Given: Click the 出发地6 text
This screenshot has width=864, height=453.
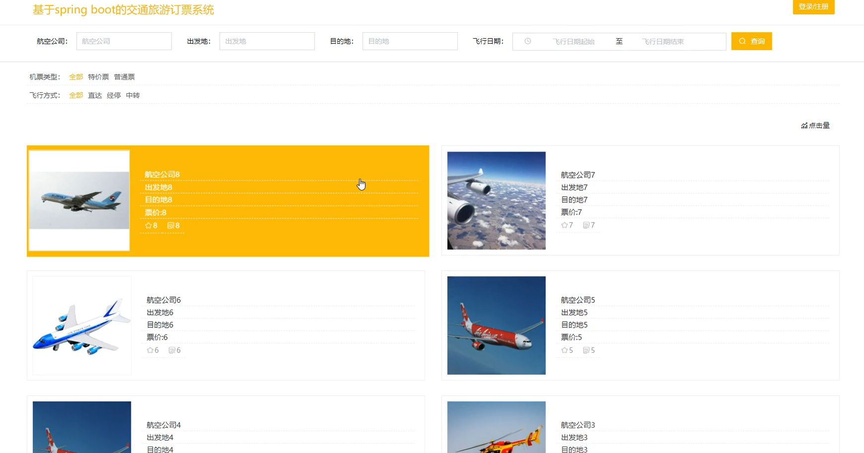Looking at the screenshot, I should 160,312.
